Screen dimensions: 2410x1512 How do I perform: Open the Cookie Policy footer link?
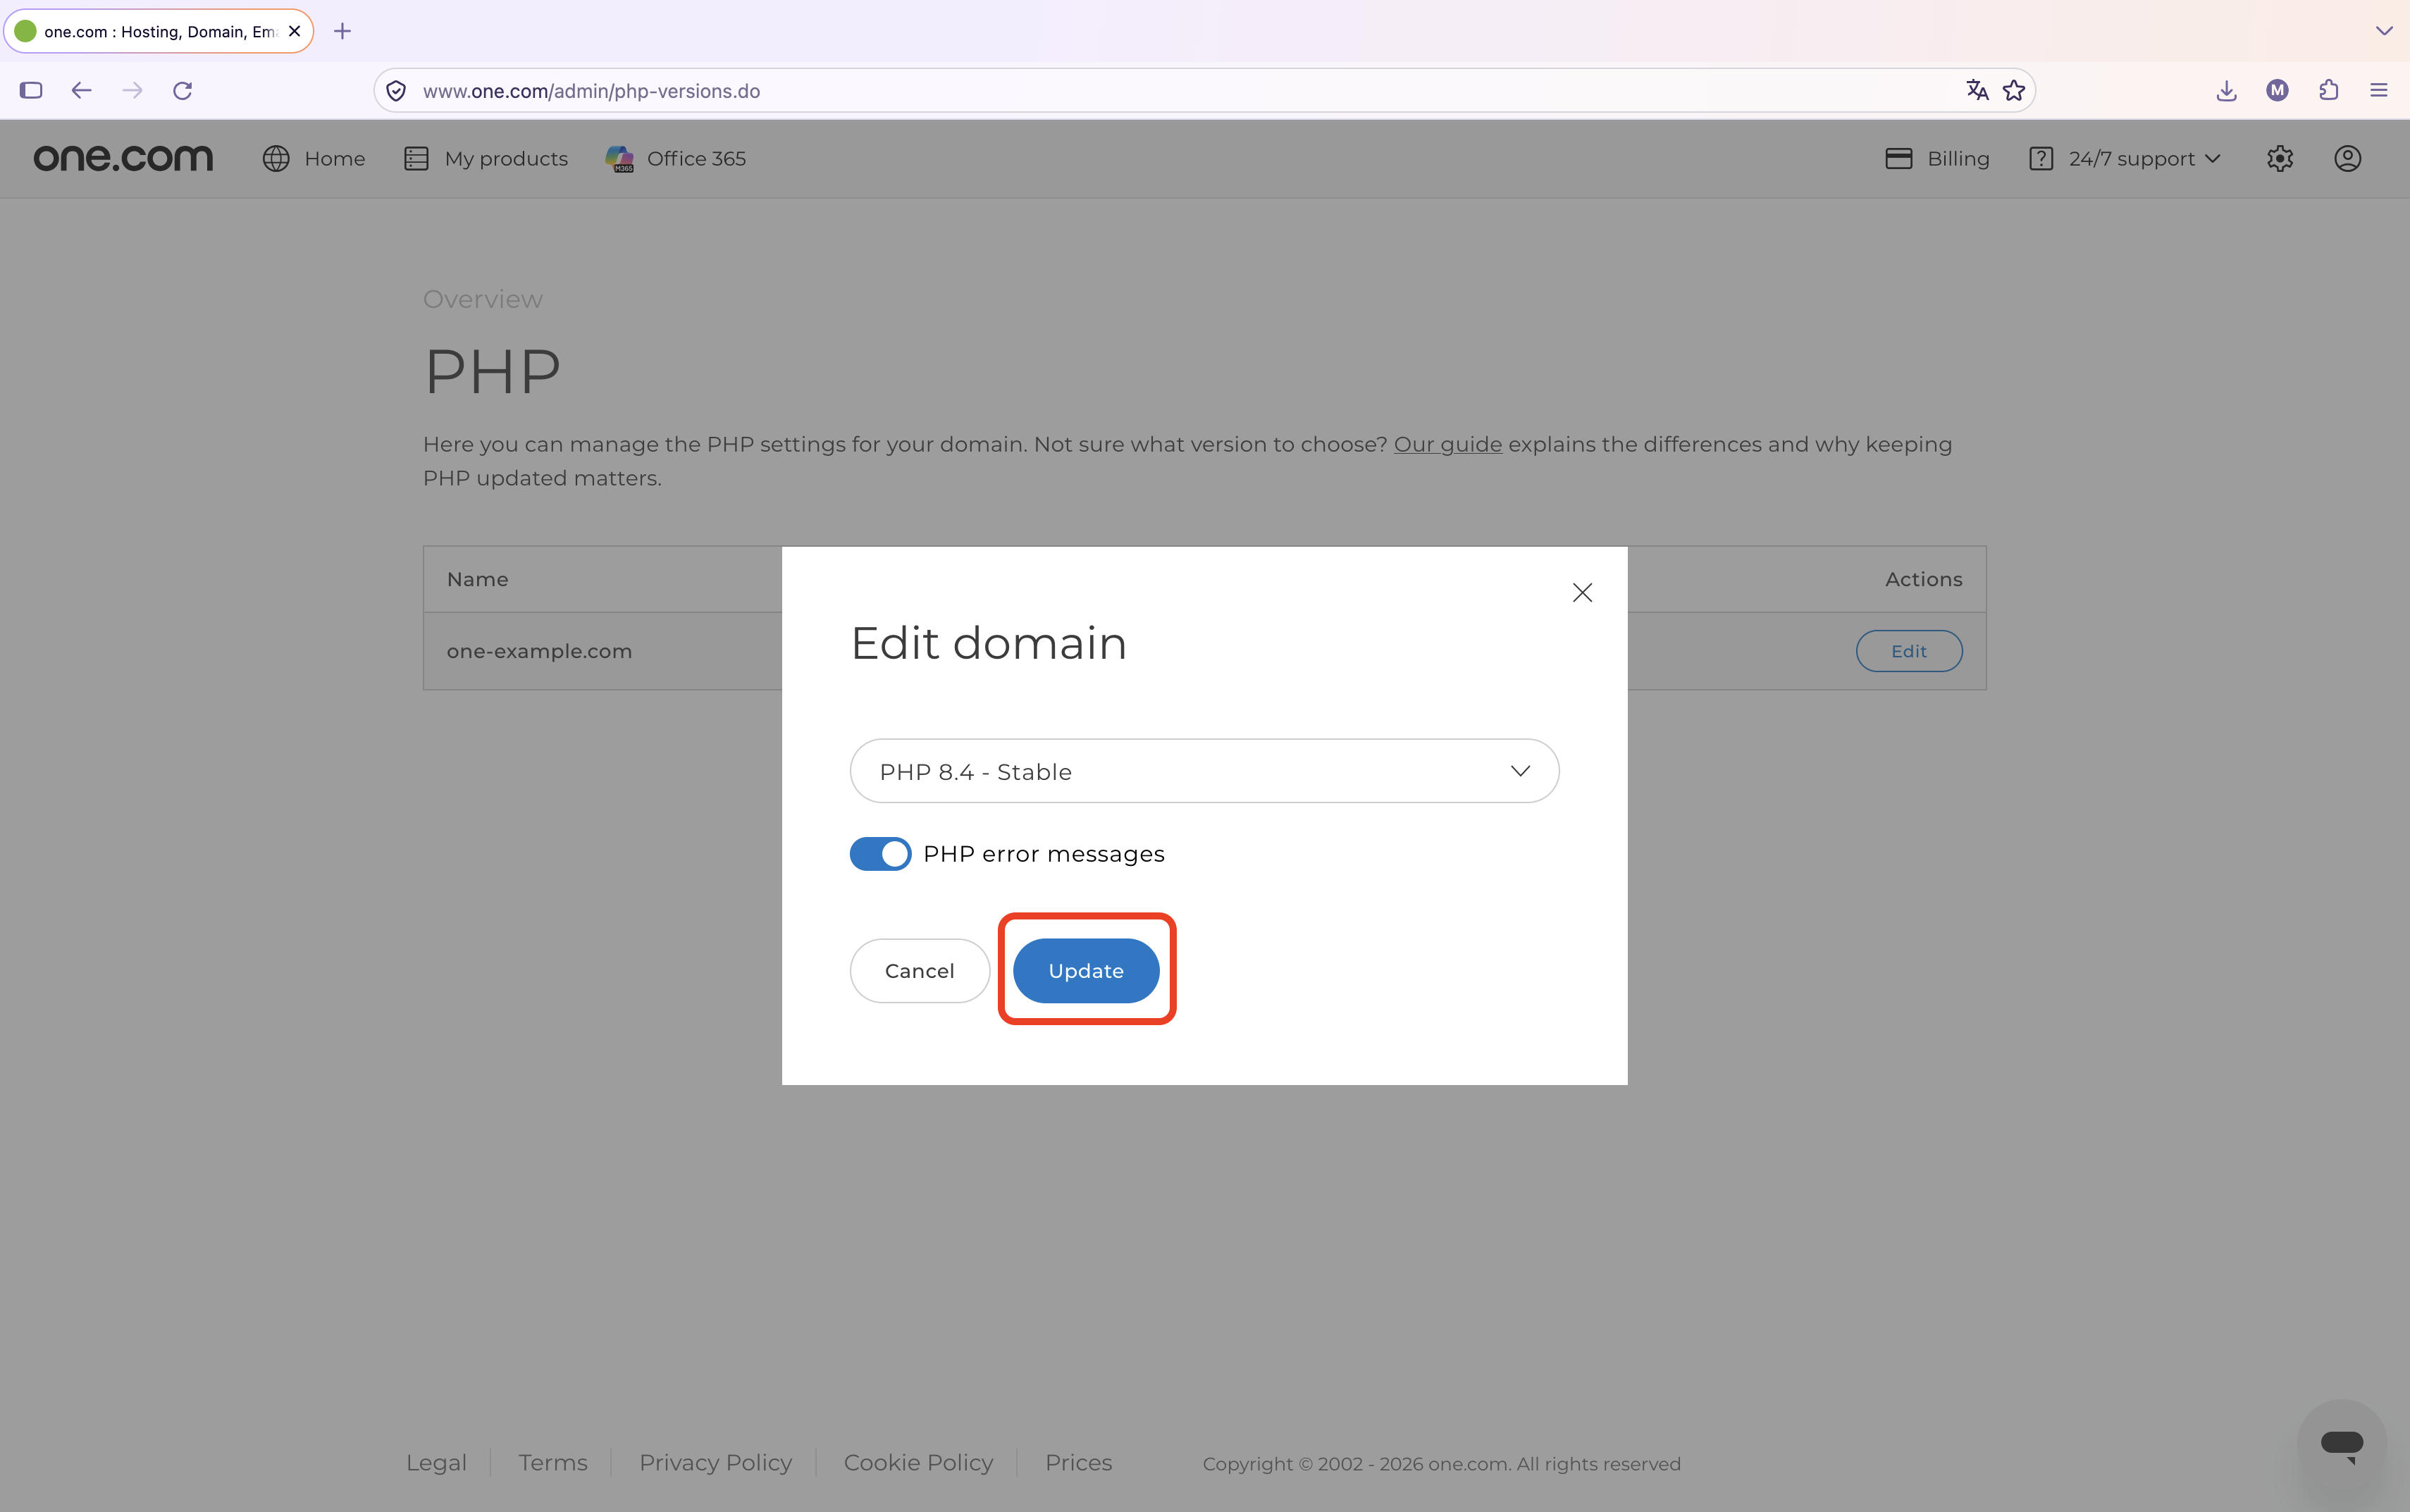point(918,1462)
